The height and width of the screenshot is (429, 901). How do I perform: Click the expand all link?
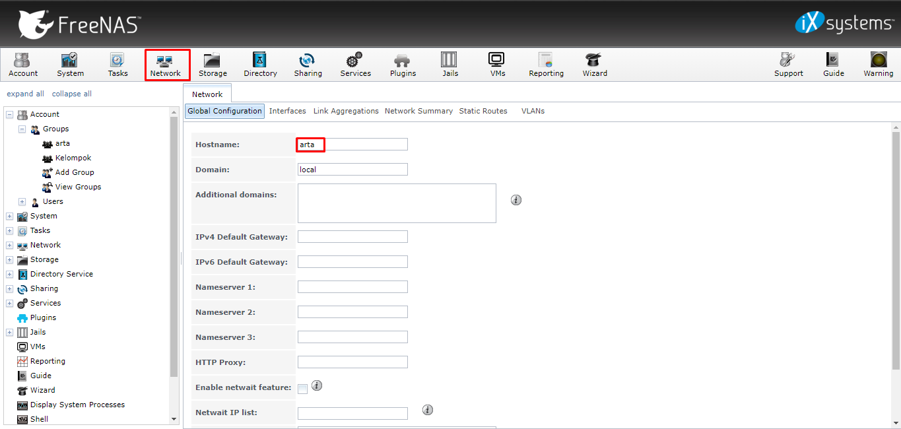[25, 93]
